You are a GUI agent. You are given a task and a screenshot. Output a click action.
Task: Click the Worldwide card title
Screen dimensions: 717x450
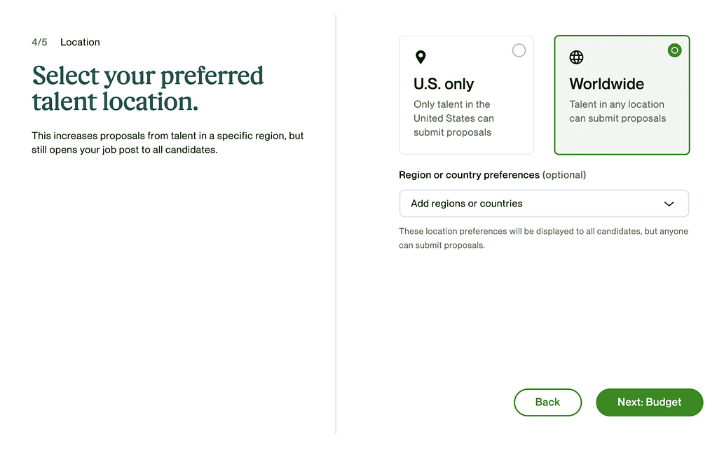click(x=606, y=84)
